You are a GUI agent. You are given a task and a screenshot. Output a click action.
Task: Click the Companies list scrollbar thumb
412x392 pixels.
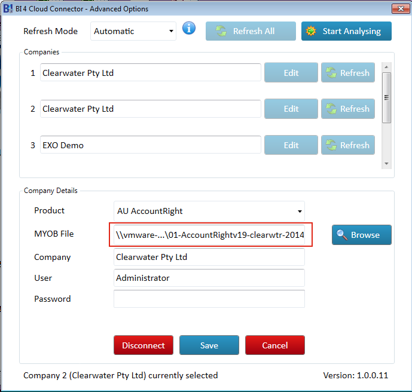click(x=386, y=97)
